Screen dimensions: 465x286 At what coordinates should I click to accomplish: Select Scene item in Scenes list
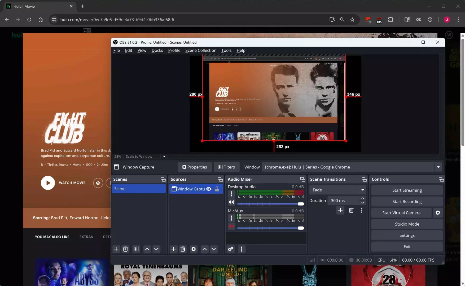[x=139, y=189]
